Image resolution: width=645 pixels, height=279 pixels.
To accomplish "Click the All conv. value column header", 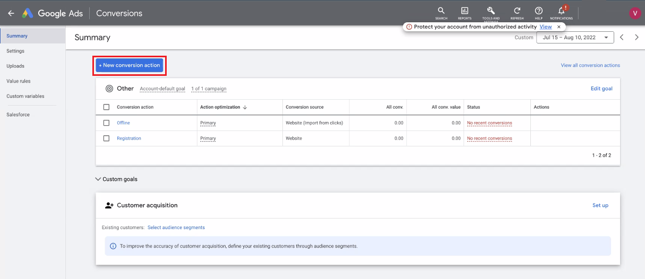I will point(446,107).
